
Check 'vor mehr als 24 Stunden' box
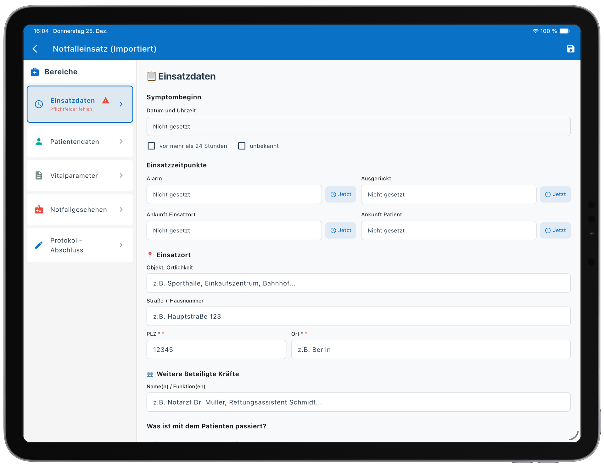[x=151, y=146]
